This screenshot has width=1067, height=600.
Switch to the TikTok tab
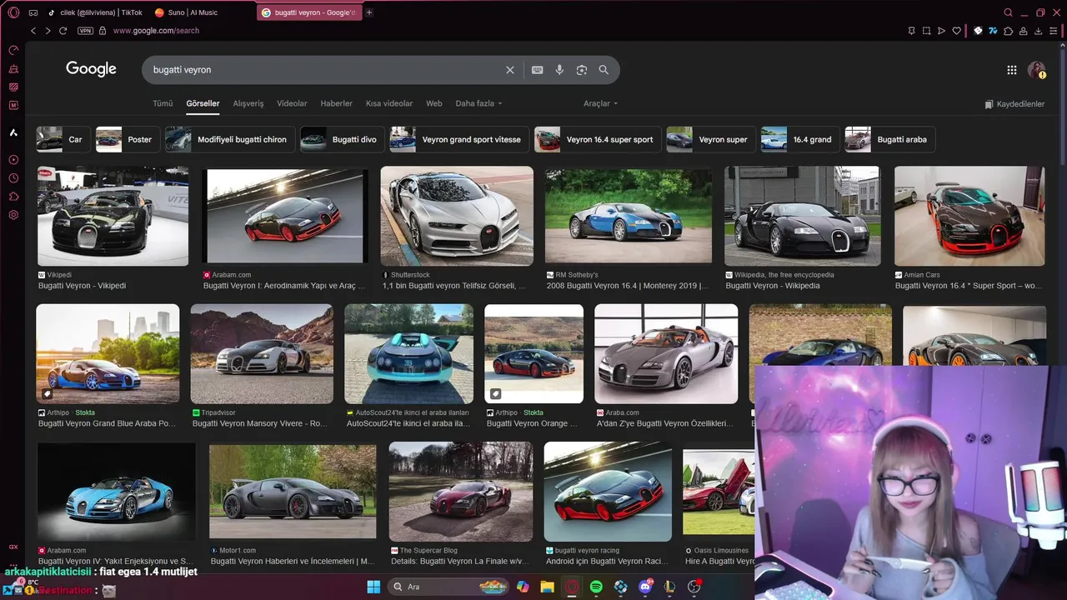tap(94, 12)
